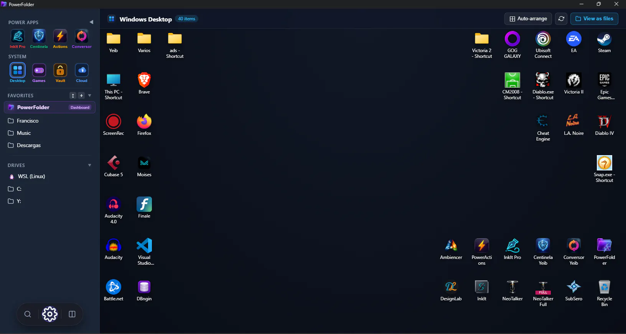Select the EA app icon

point(574,42)
